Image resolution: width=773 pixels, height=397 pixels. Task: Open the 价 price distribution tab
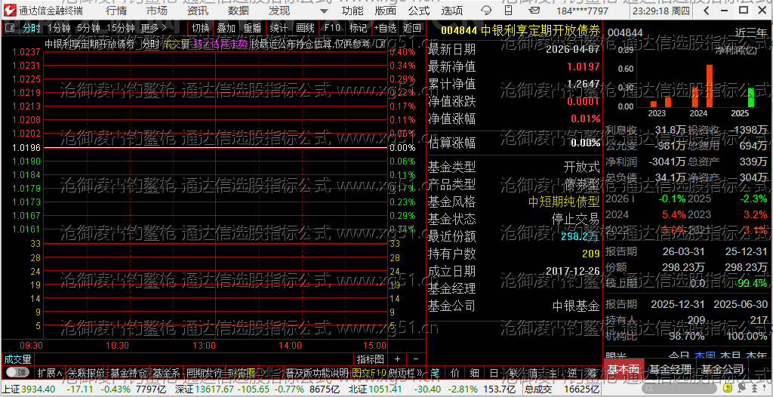tap(455, 372)
